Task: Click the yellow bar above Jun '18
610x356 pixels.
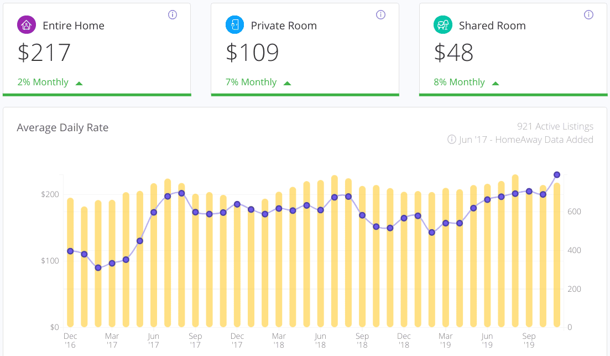Action: (320, 249)
